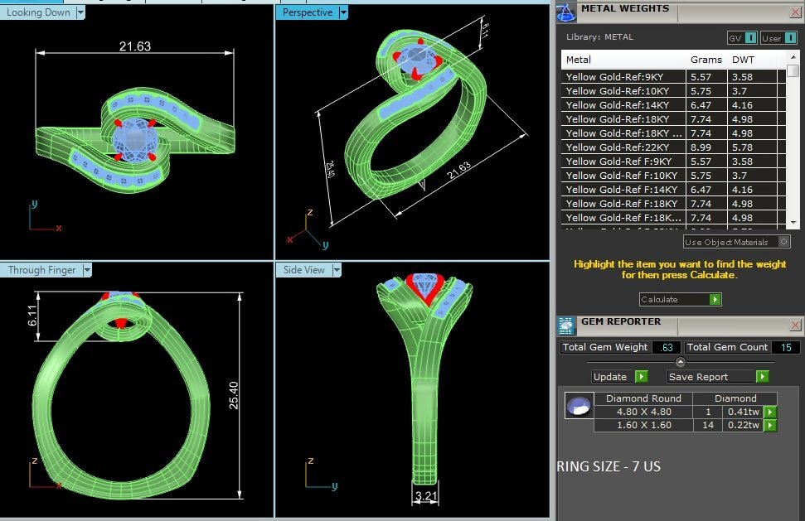Open the Perspective viewport dropdown arrow
The height and width of the screenshot is (521, 805).
click(x=343, y=12)
